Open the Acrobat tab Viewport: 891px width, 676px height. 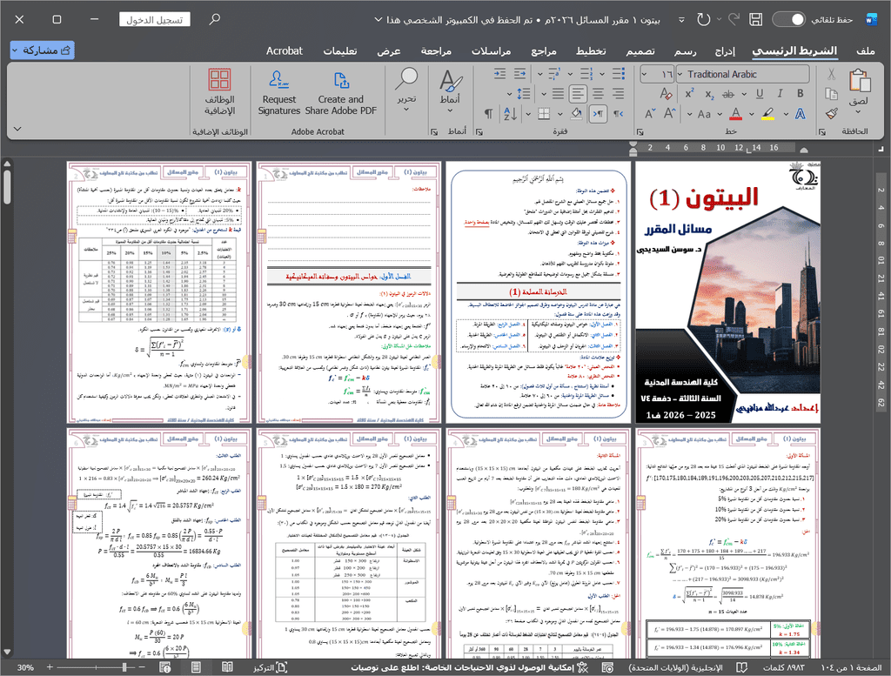285,50
